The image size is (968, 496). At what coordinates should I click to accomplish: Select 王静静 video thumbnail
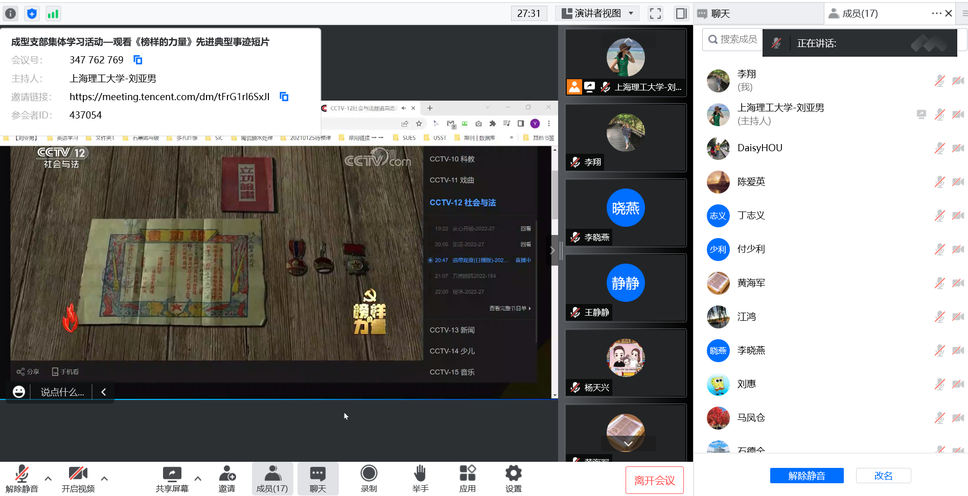click(x=626, y=288)
